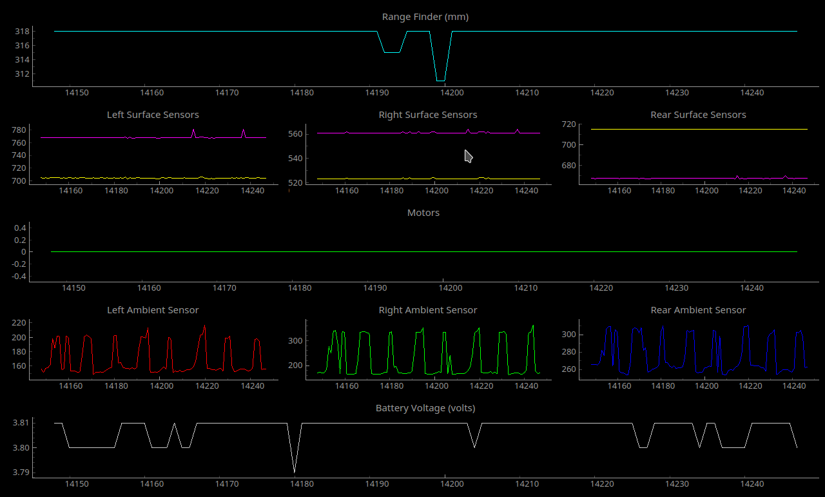
Task: Click the Left Ambient Sensor title
Action: point(153,310)
